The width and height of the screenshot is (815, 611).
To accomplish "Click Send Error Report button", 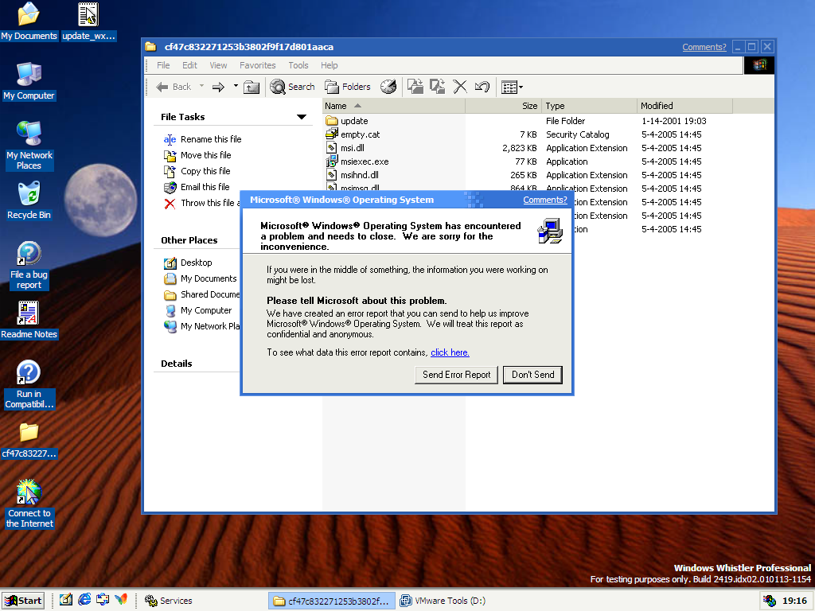I will click(x=456, y=375).
